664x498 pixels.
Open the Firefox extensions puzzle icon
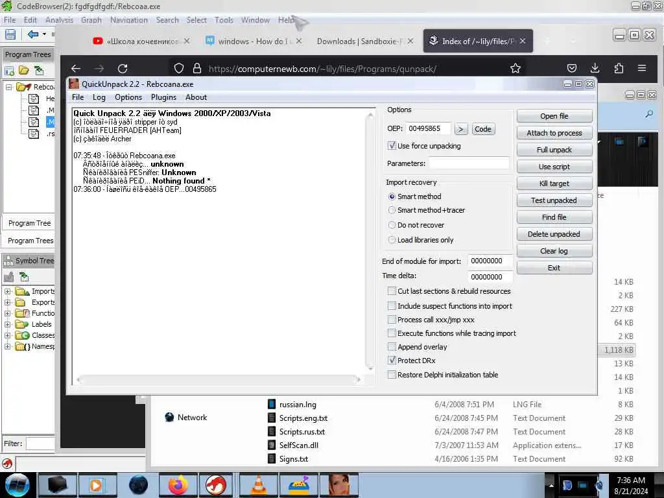pyautogui.click(x=619, y=68)
